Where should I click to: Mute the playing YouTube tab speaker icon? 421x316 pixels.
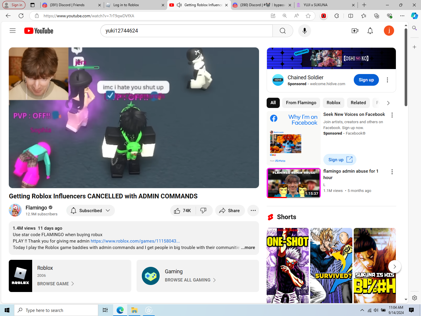(179, 5)
